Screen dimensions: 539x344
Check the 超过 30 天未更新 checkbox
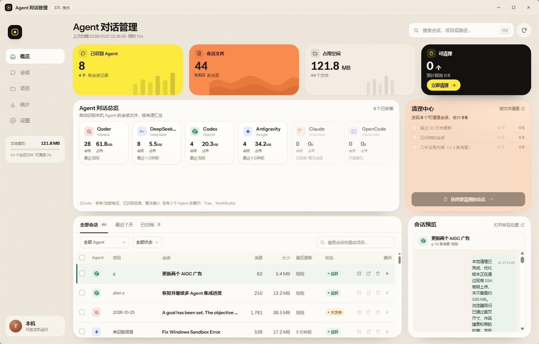414,128
